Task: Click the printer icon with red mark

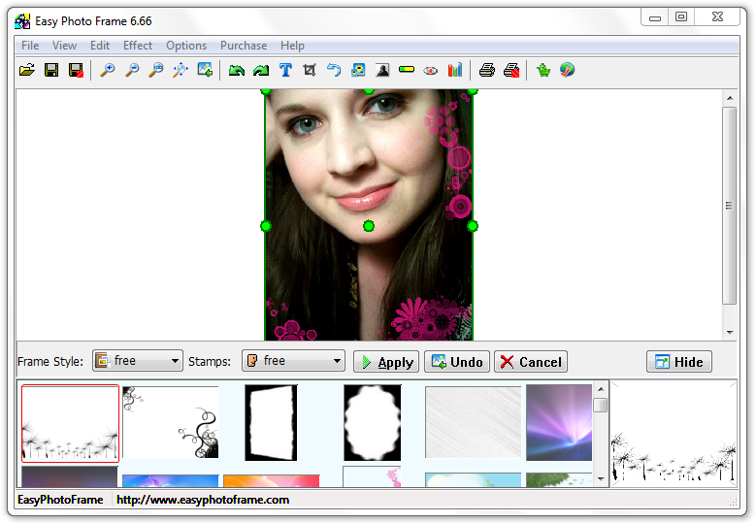Action: click(x=511, y=71)
